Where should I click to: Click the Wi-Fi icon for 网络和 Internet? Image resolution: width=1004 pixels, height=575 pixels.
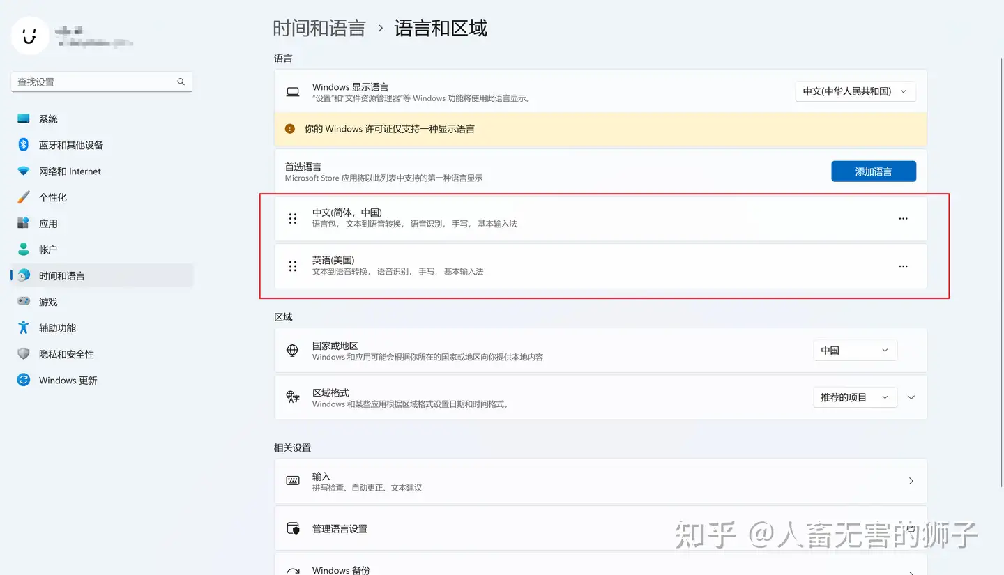pos(24,171)
